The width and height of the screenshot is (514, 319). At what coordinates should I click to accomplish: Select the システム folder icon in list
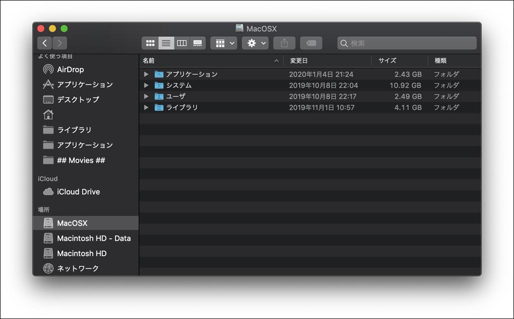click(159, 85)
